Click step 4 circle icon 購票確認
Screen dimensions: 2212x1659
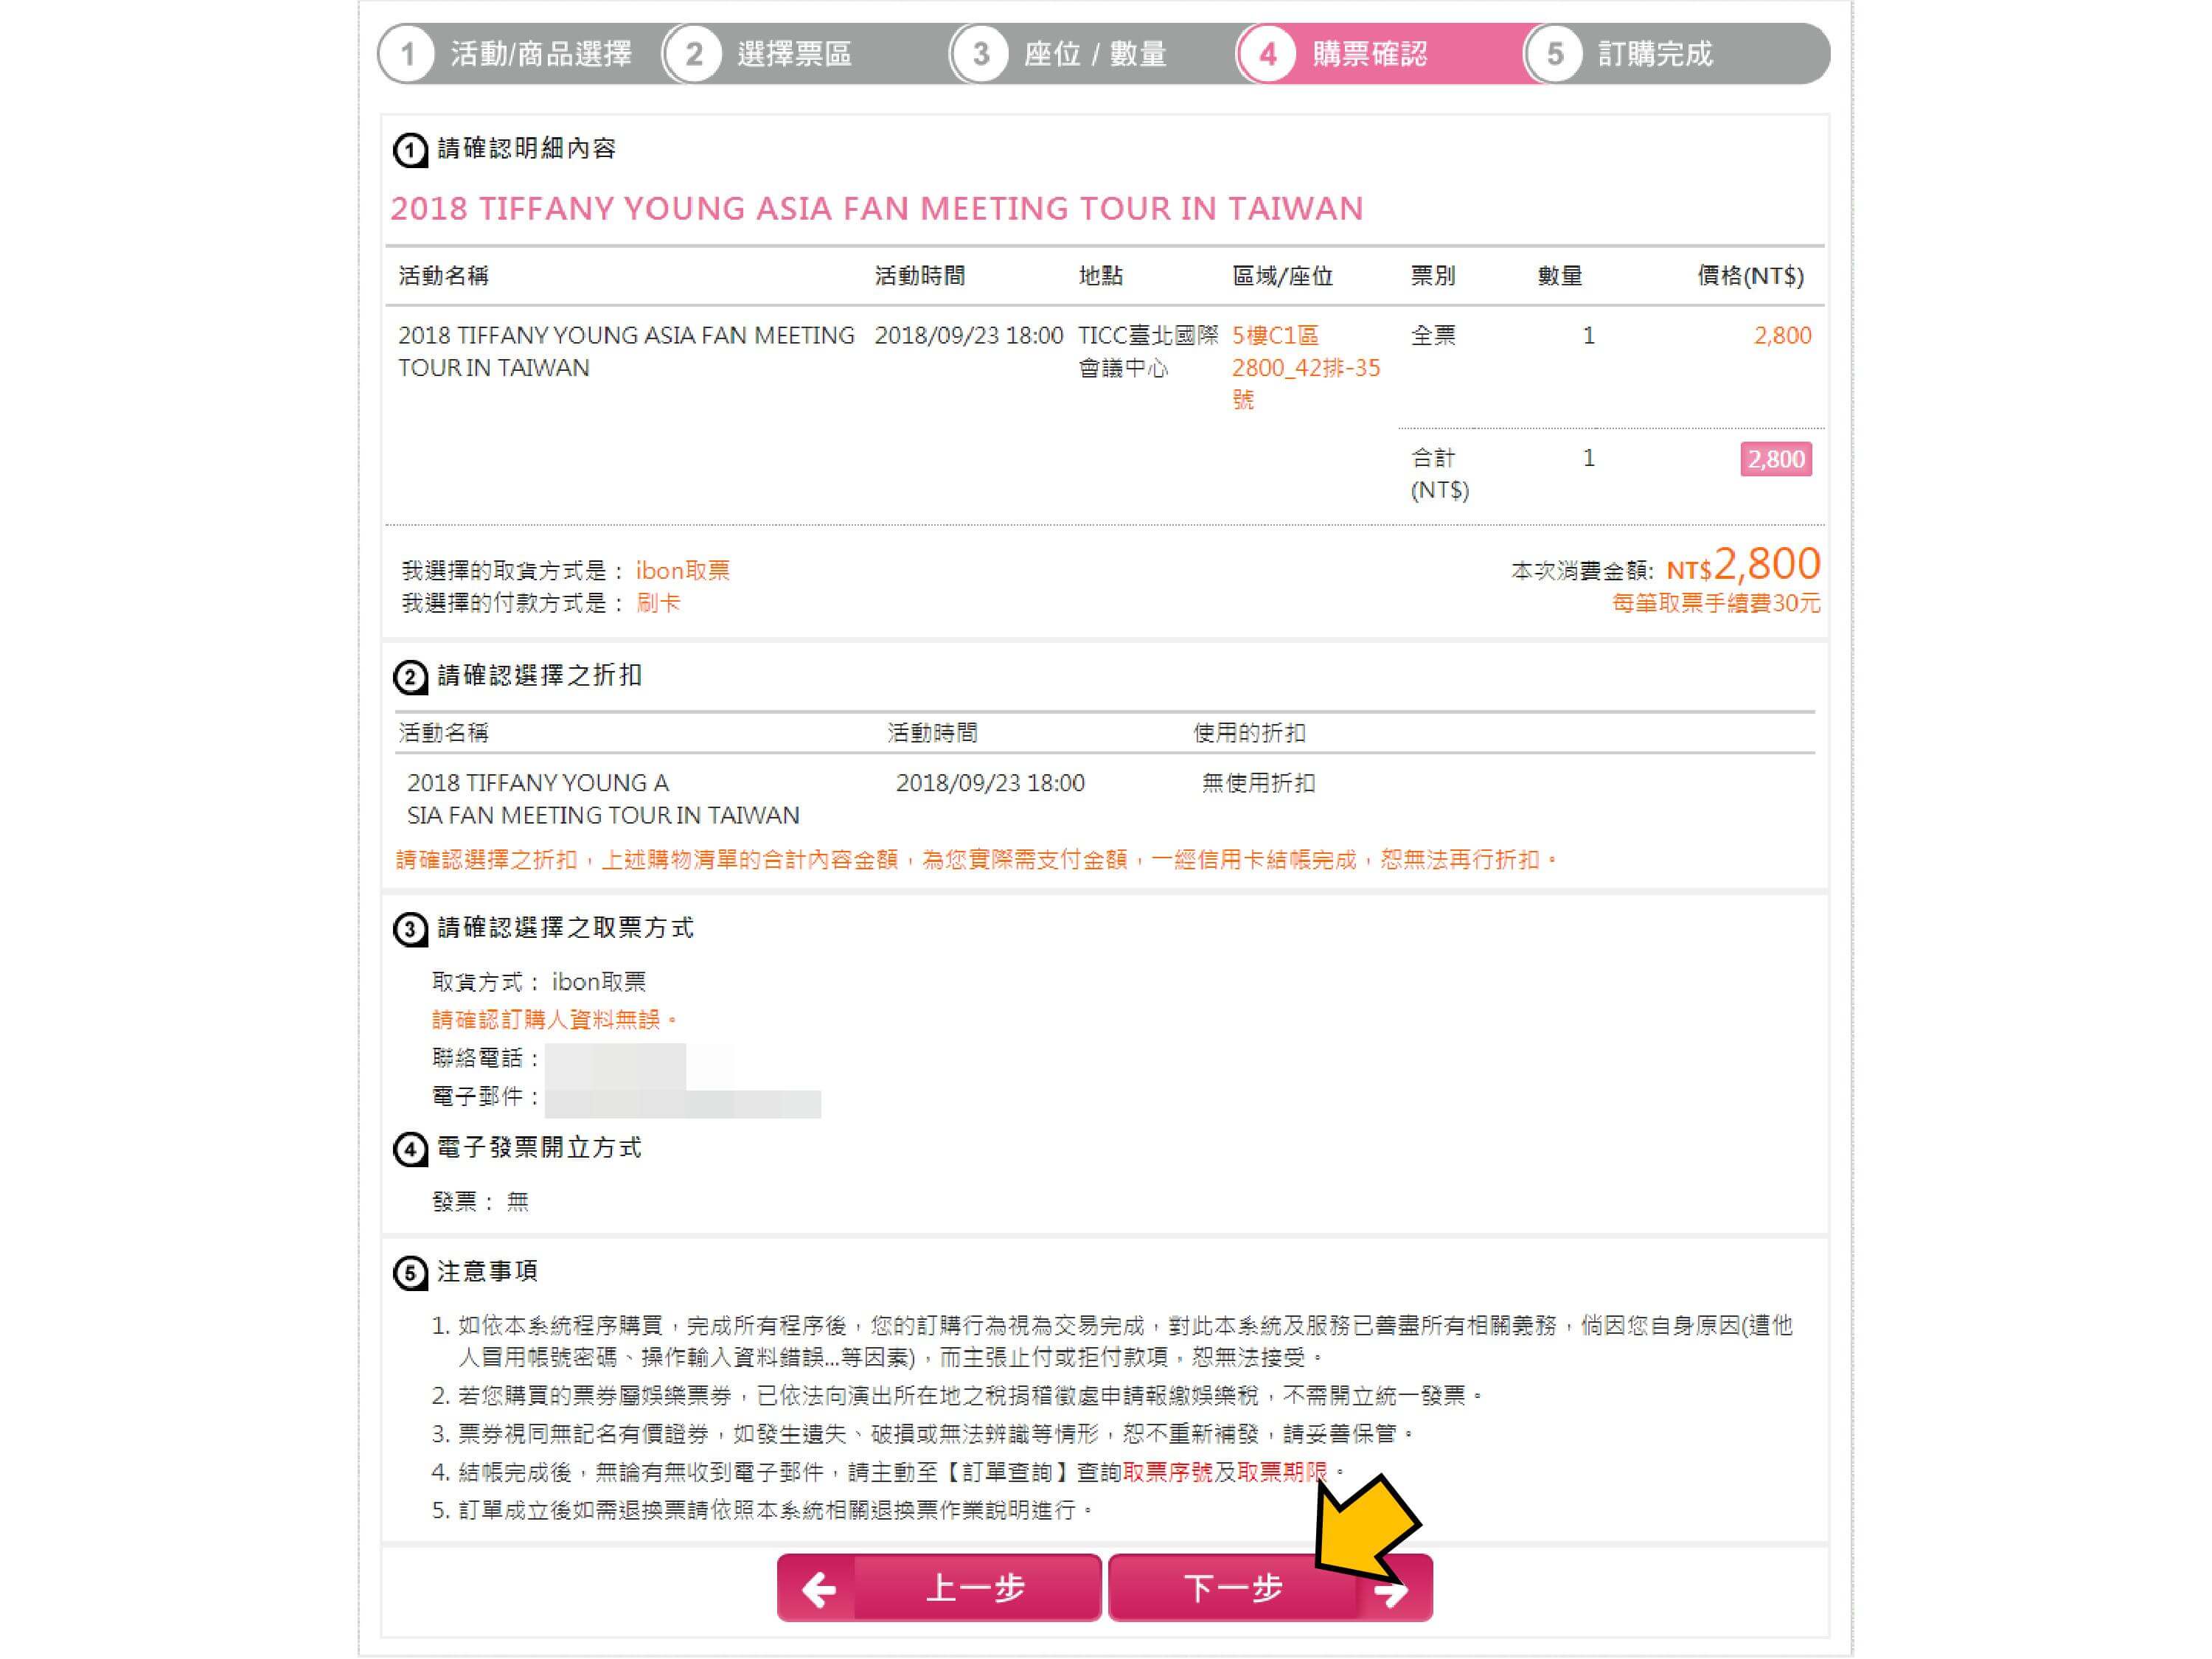pos(1267,53)
